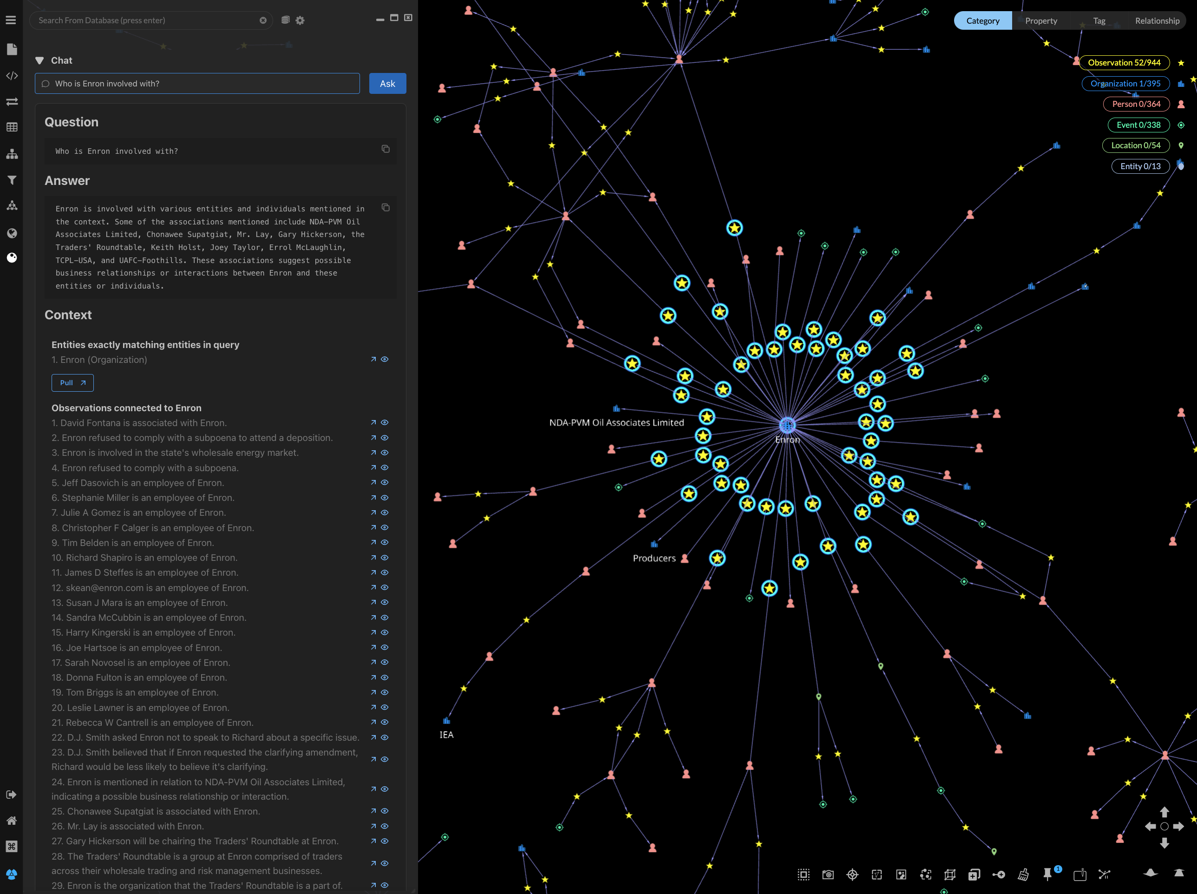Click the keyboard shortcuts command icon in the sidebar

[11, 847]
